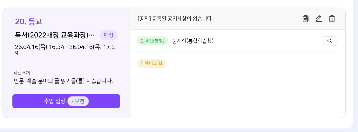Image resolution: width=358 pixels, height=132 pixels.
Task: Open the 독서(2022개정 교육과정) course title
Action: [x=55, y=35]
